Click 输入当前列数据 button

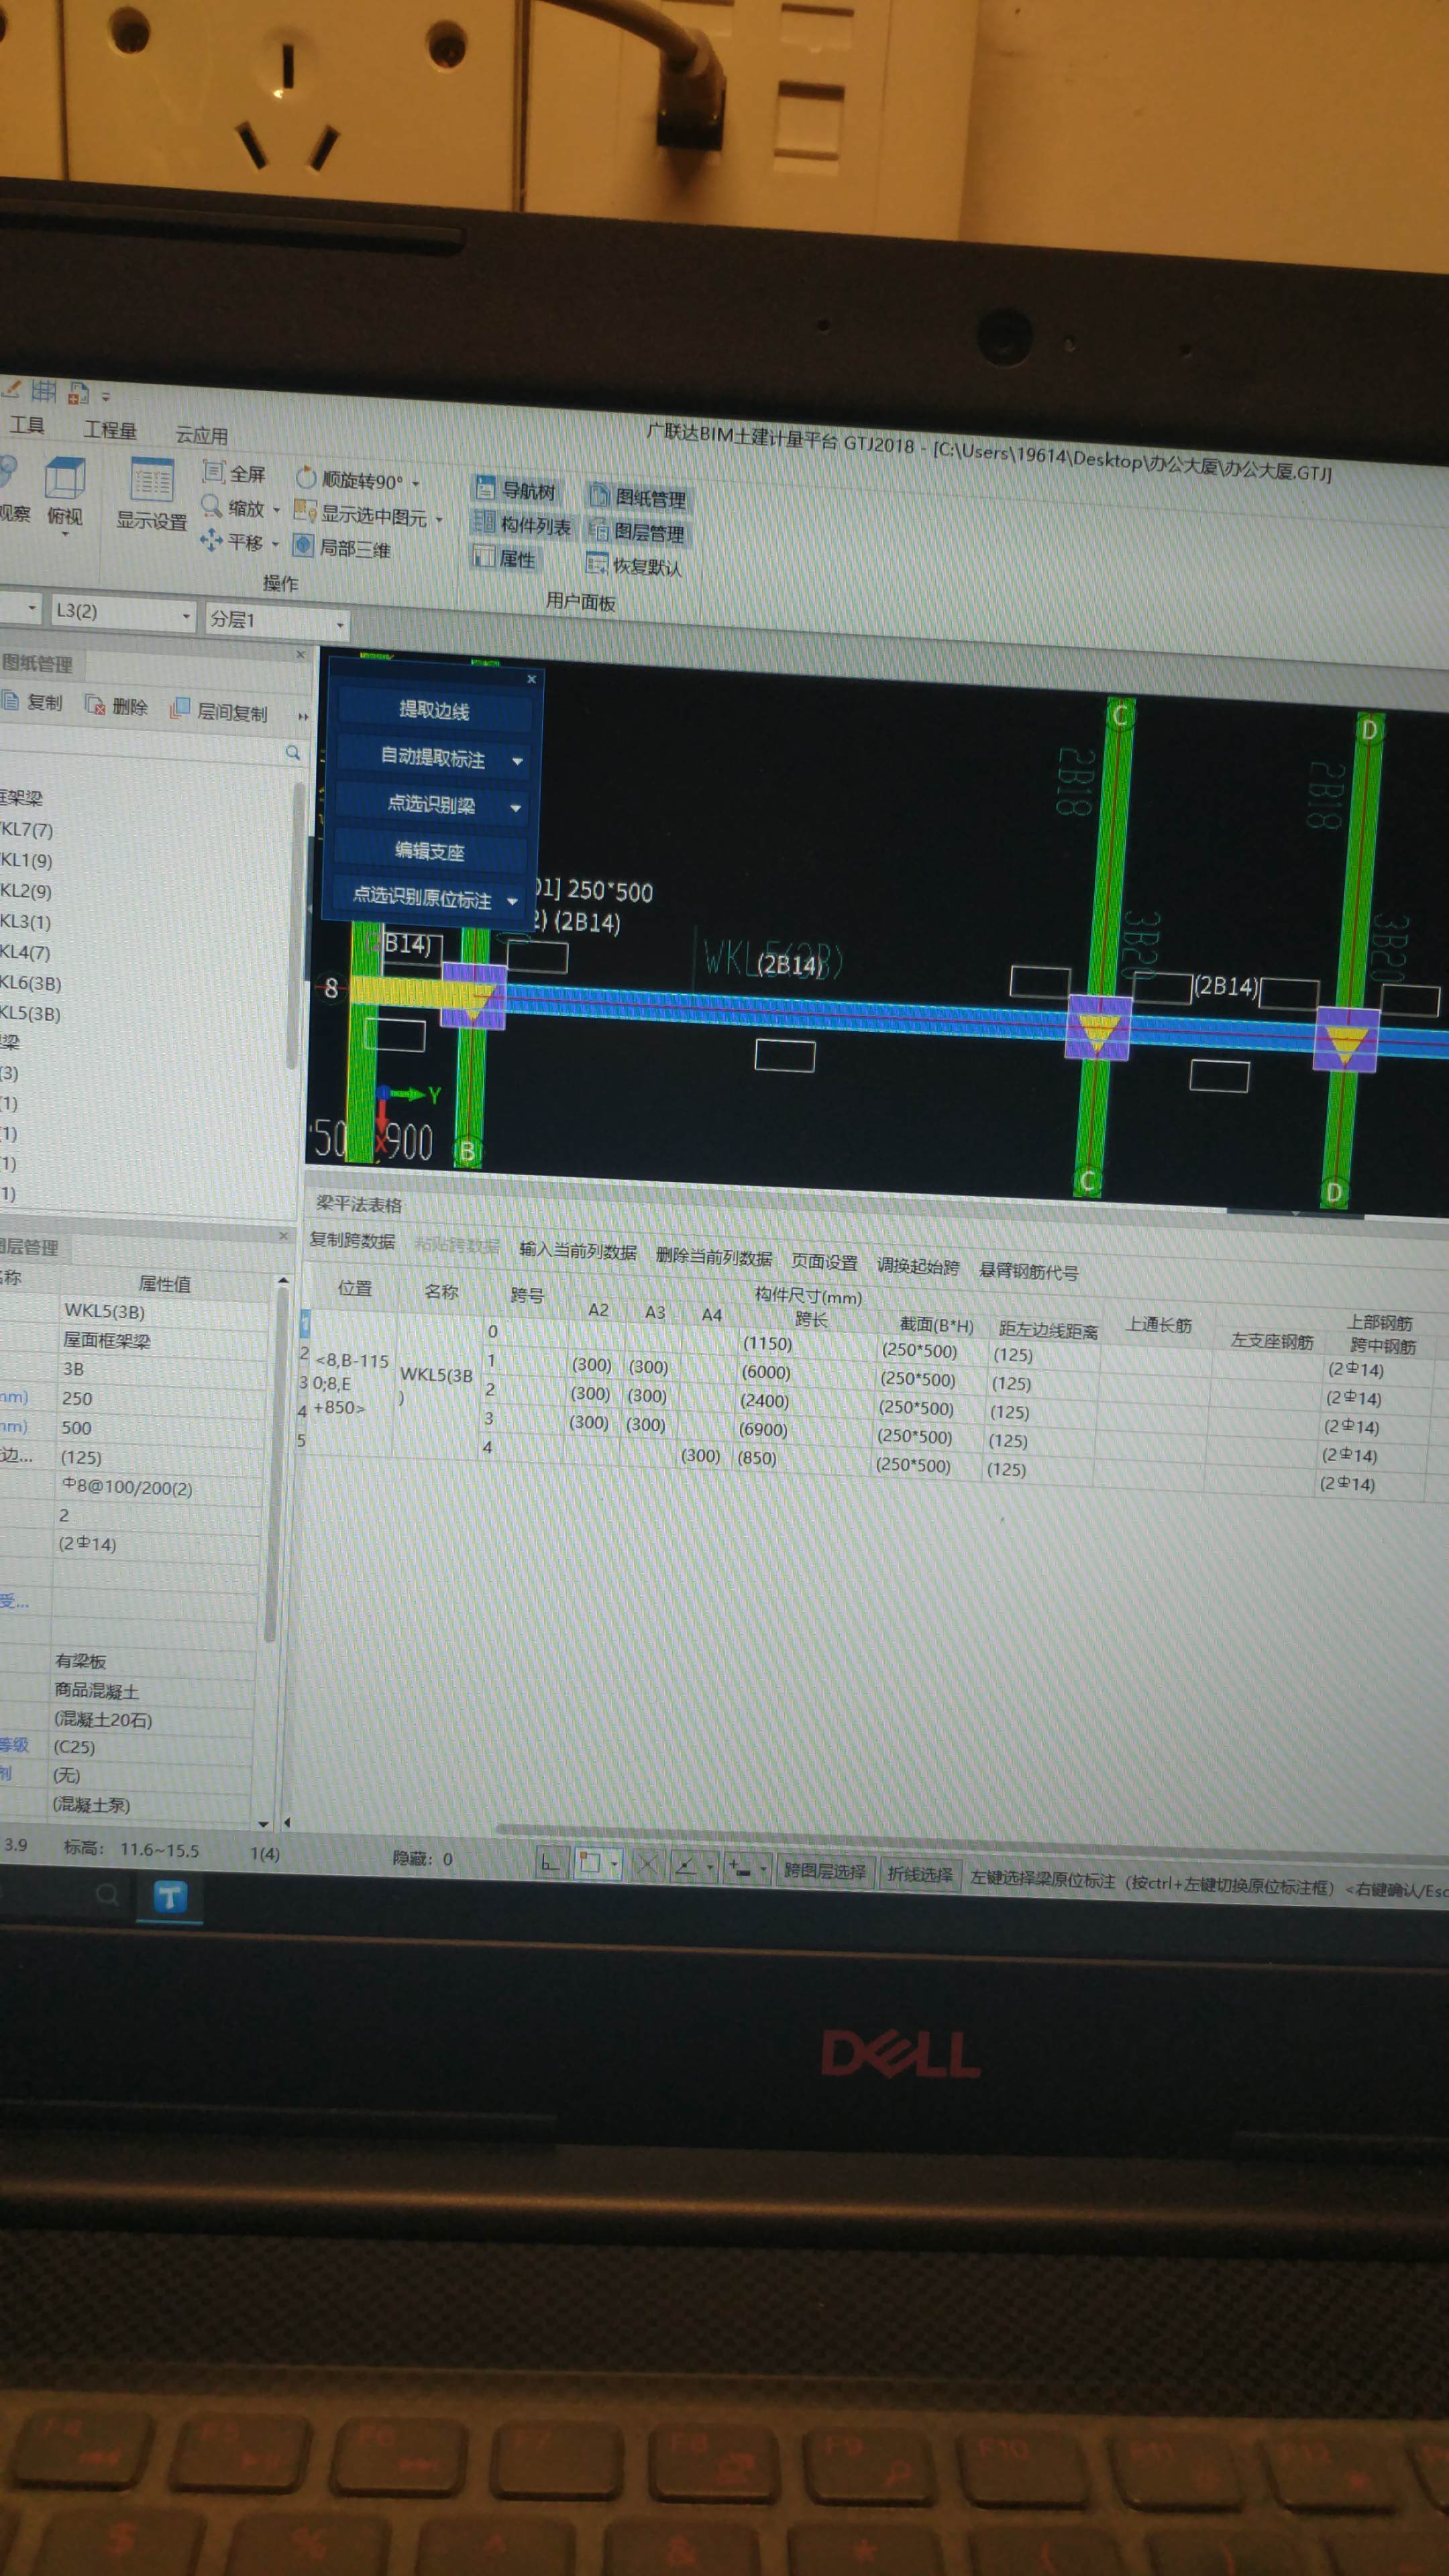tap(578, 1250)
